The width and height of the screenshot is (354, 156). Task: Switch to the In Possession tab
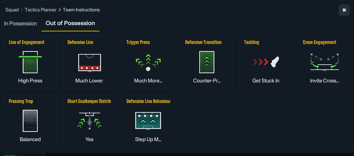pyautogui.click(x=20, y=24)
